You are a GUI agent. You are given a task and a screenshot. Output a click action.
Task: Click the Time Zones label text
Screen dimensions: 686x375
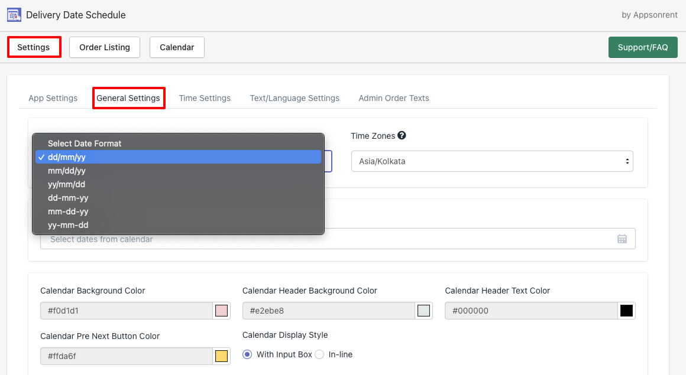click(x=373, y=136)
